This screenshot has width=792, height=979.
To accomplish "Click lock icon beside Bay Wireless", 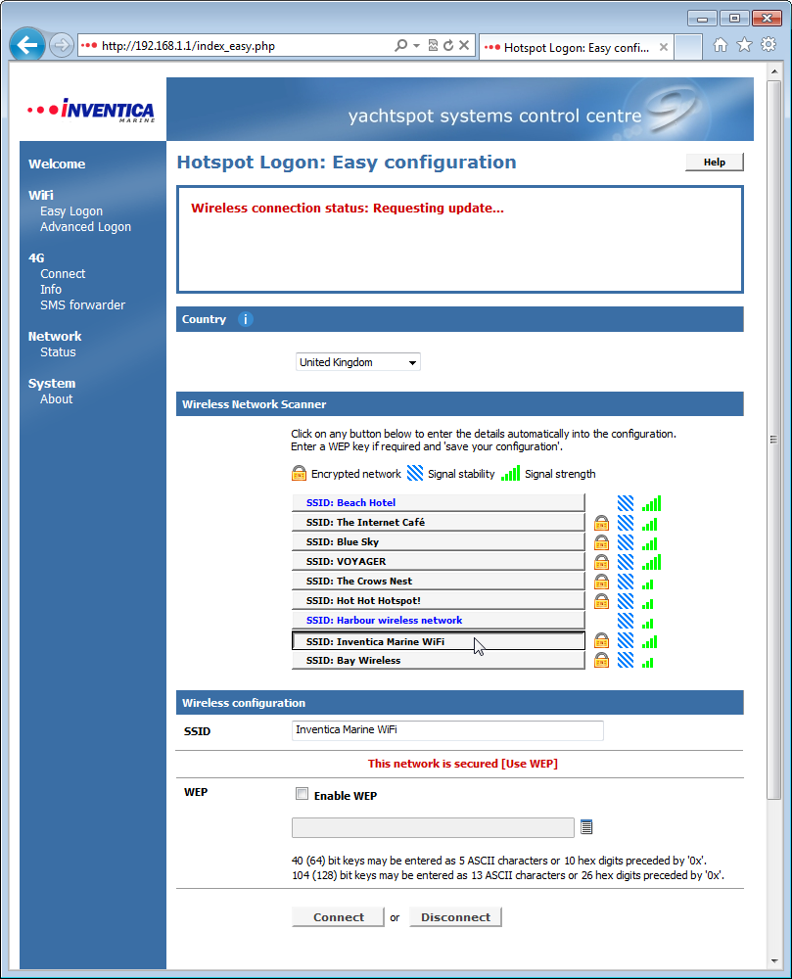I will (x=601, y=660).
